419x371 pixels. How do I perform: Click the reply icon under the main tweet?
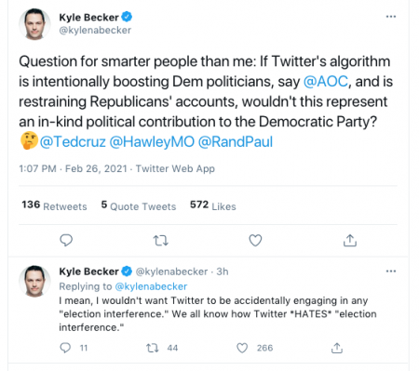pyautogui.click(x=66, y=240)
